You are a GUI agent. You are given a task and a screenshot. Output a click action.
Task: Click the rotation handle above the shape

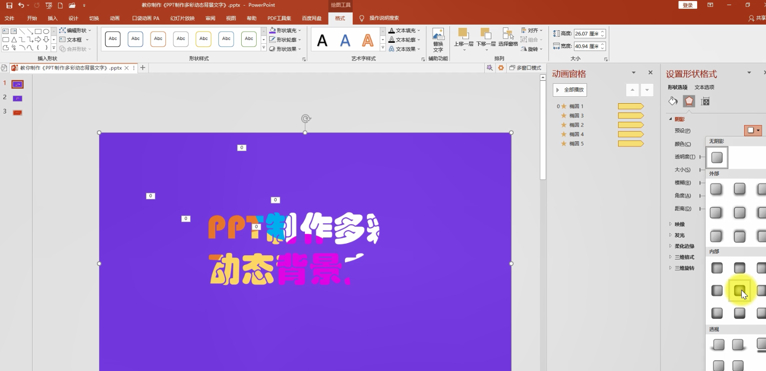click(x=305, y=119)
